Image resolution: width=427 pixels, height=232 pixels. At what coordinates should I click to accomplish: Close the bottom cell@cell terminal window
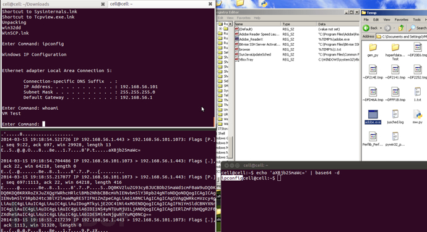(226, 165)
